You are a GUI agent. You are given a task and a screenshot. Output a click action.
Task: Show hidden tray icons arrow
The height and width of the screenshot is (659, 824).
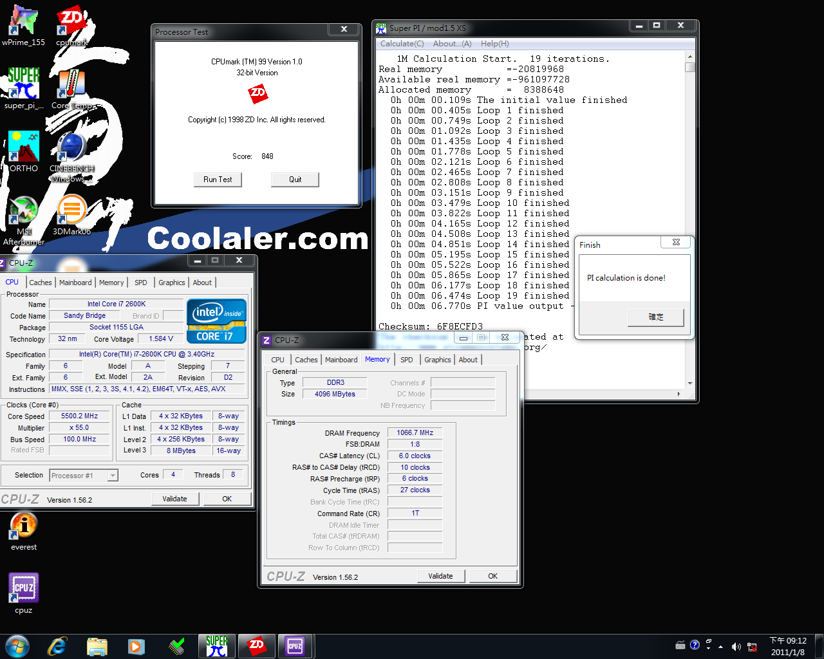720,646
